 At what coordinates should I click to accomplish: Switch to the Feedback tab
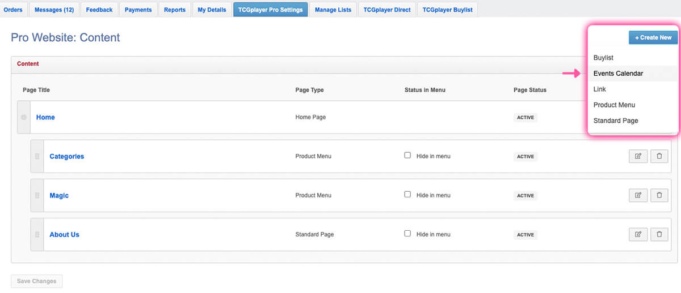(99, 10)
